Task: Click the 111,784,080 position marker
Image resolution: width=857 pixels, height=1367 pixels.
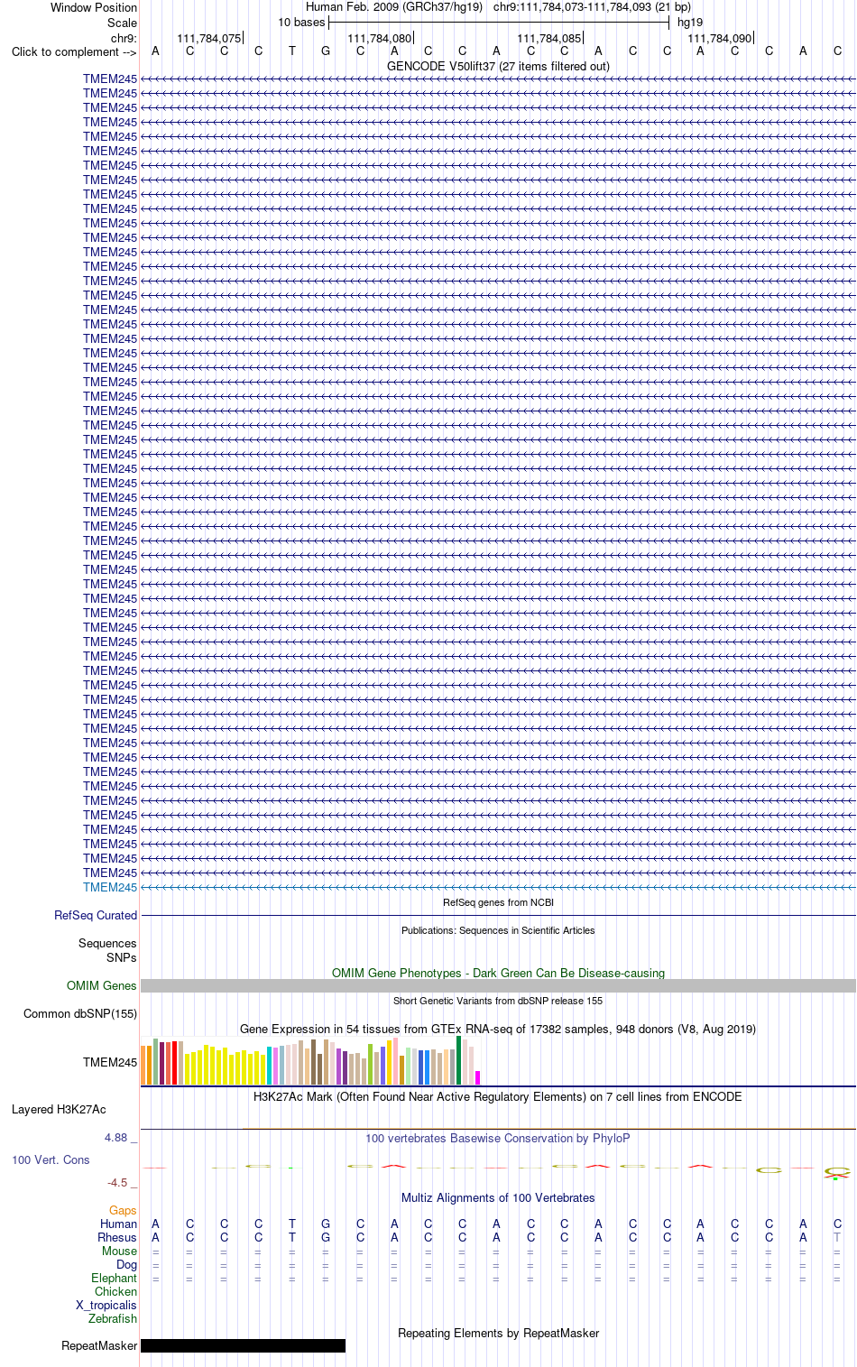Action: [380, 38]
